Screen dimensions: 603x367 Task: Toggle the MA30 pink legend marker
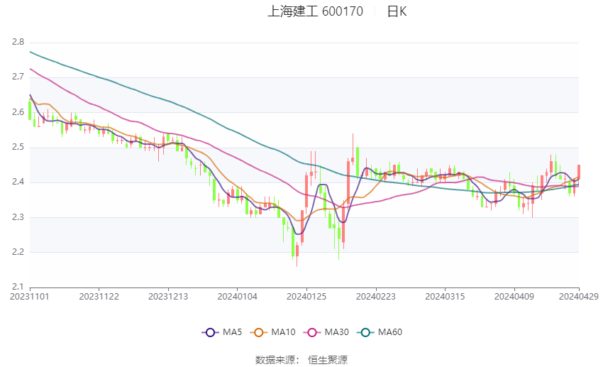click(x=312, y=332)
